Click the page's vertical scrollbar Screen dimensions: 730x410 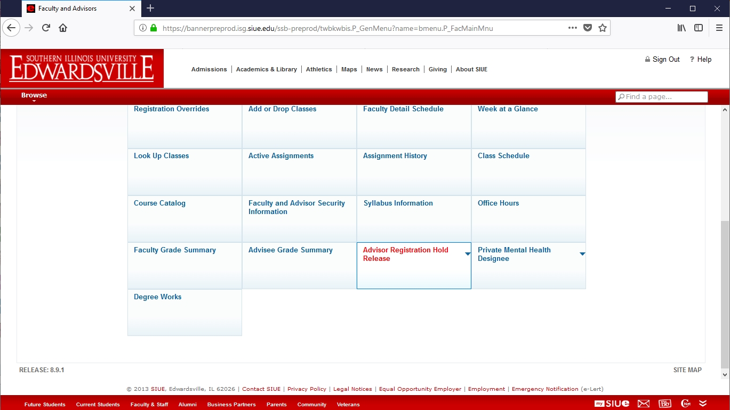click(x=724, y=293)
